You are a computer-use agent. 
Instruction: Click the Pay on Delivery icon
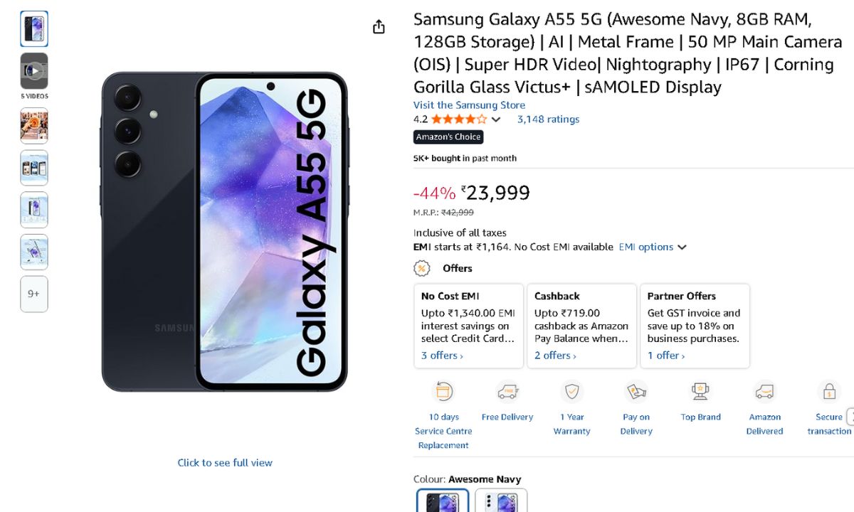[636, 392]
